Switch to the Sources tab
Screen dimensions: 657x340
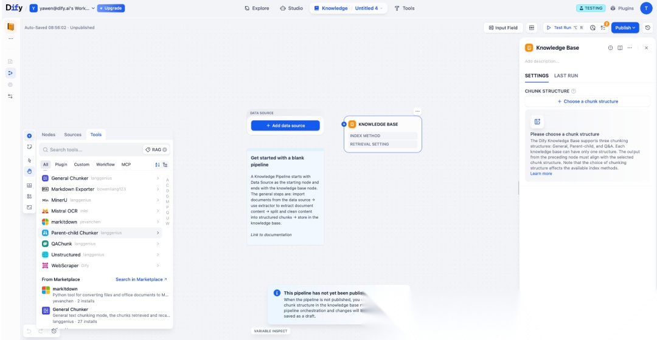click(x=73, y=135)
